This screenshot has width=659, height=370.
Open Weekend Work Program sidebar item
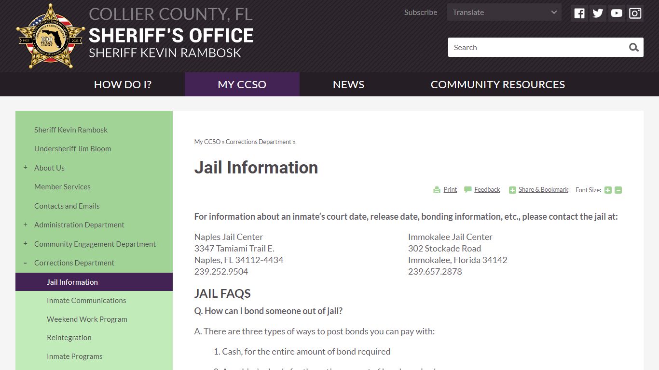pos(87,319)
